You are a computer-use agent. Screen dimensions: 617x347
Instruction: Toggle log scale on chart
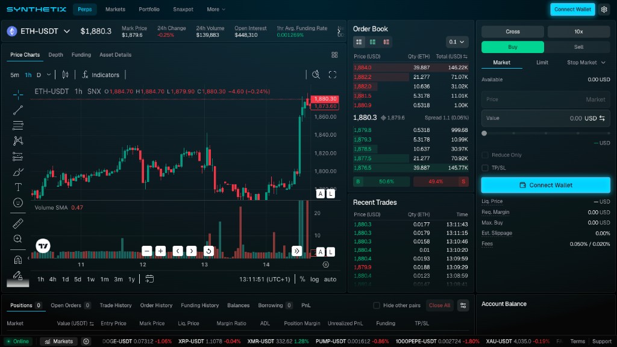click(x=315, y=279)
